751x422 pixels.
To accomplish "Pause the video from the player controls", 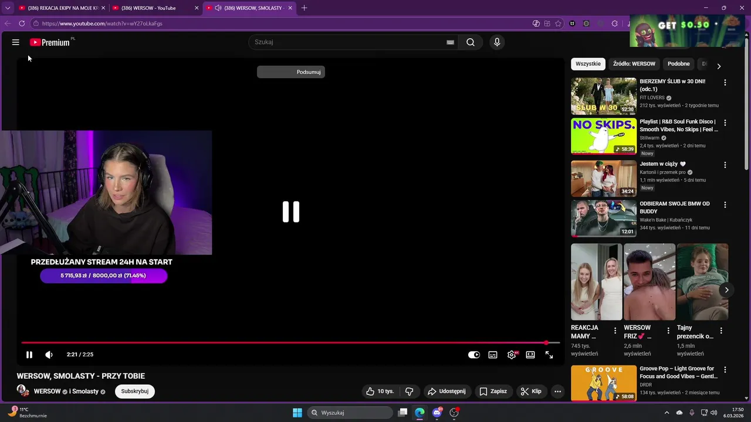I will point(29,355).
